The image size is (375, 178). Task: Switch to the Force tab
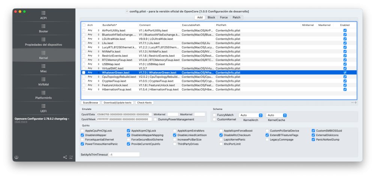click(223, 18)
